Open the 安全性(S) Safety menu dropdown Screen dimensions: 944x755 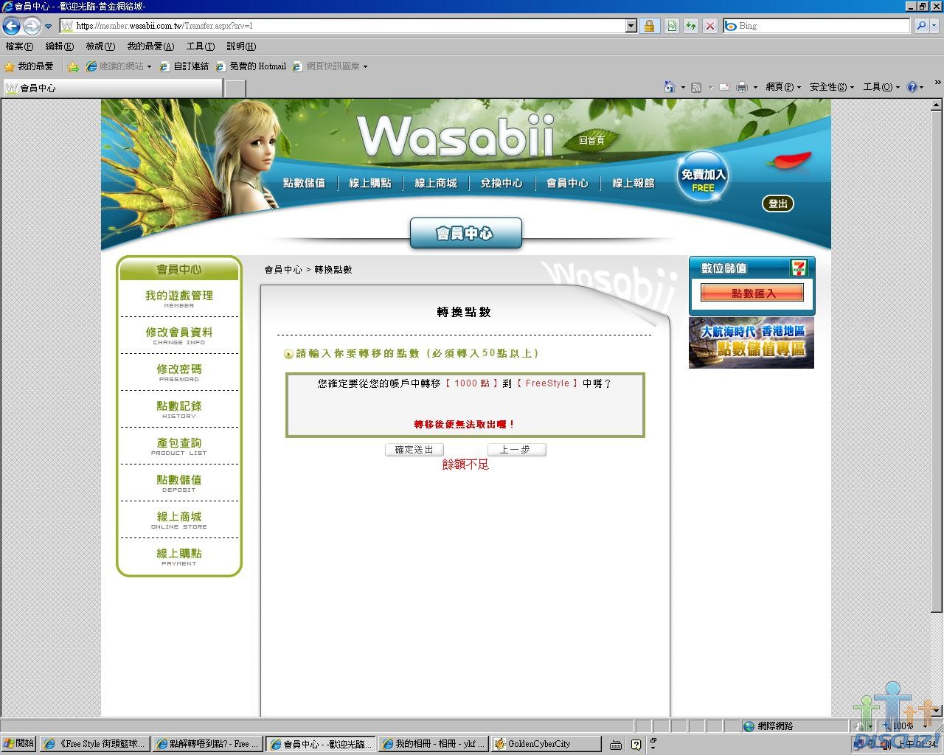[x=832, y=87]
